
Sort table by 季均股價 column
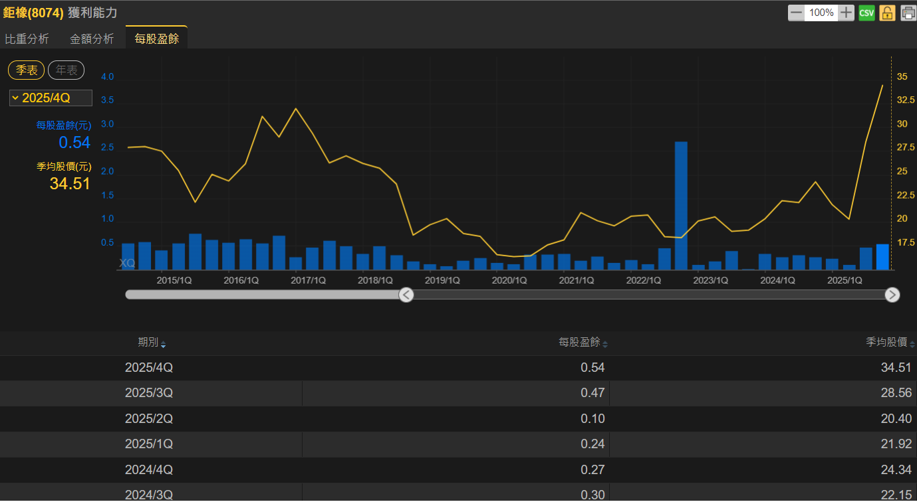tap(890, 343)
